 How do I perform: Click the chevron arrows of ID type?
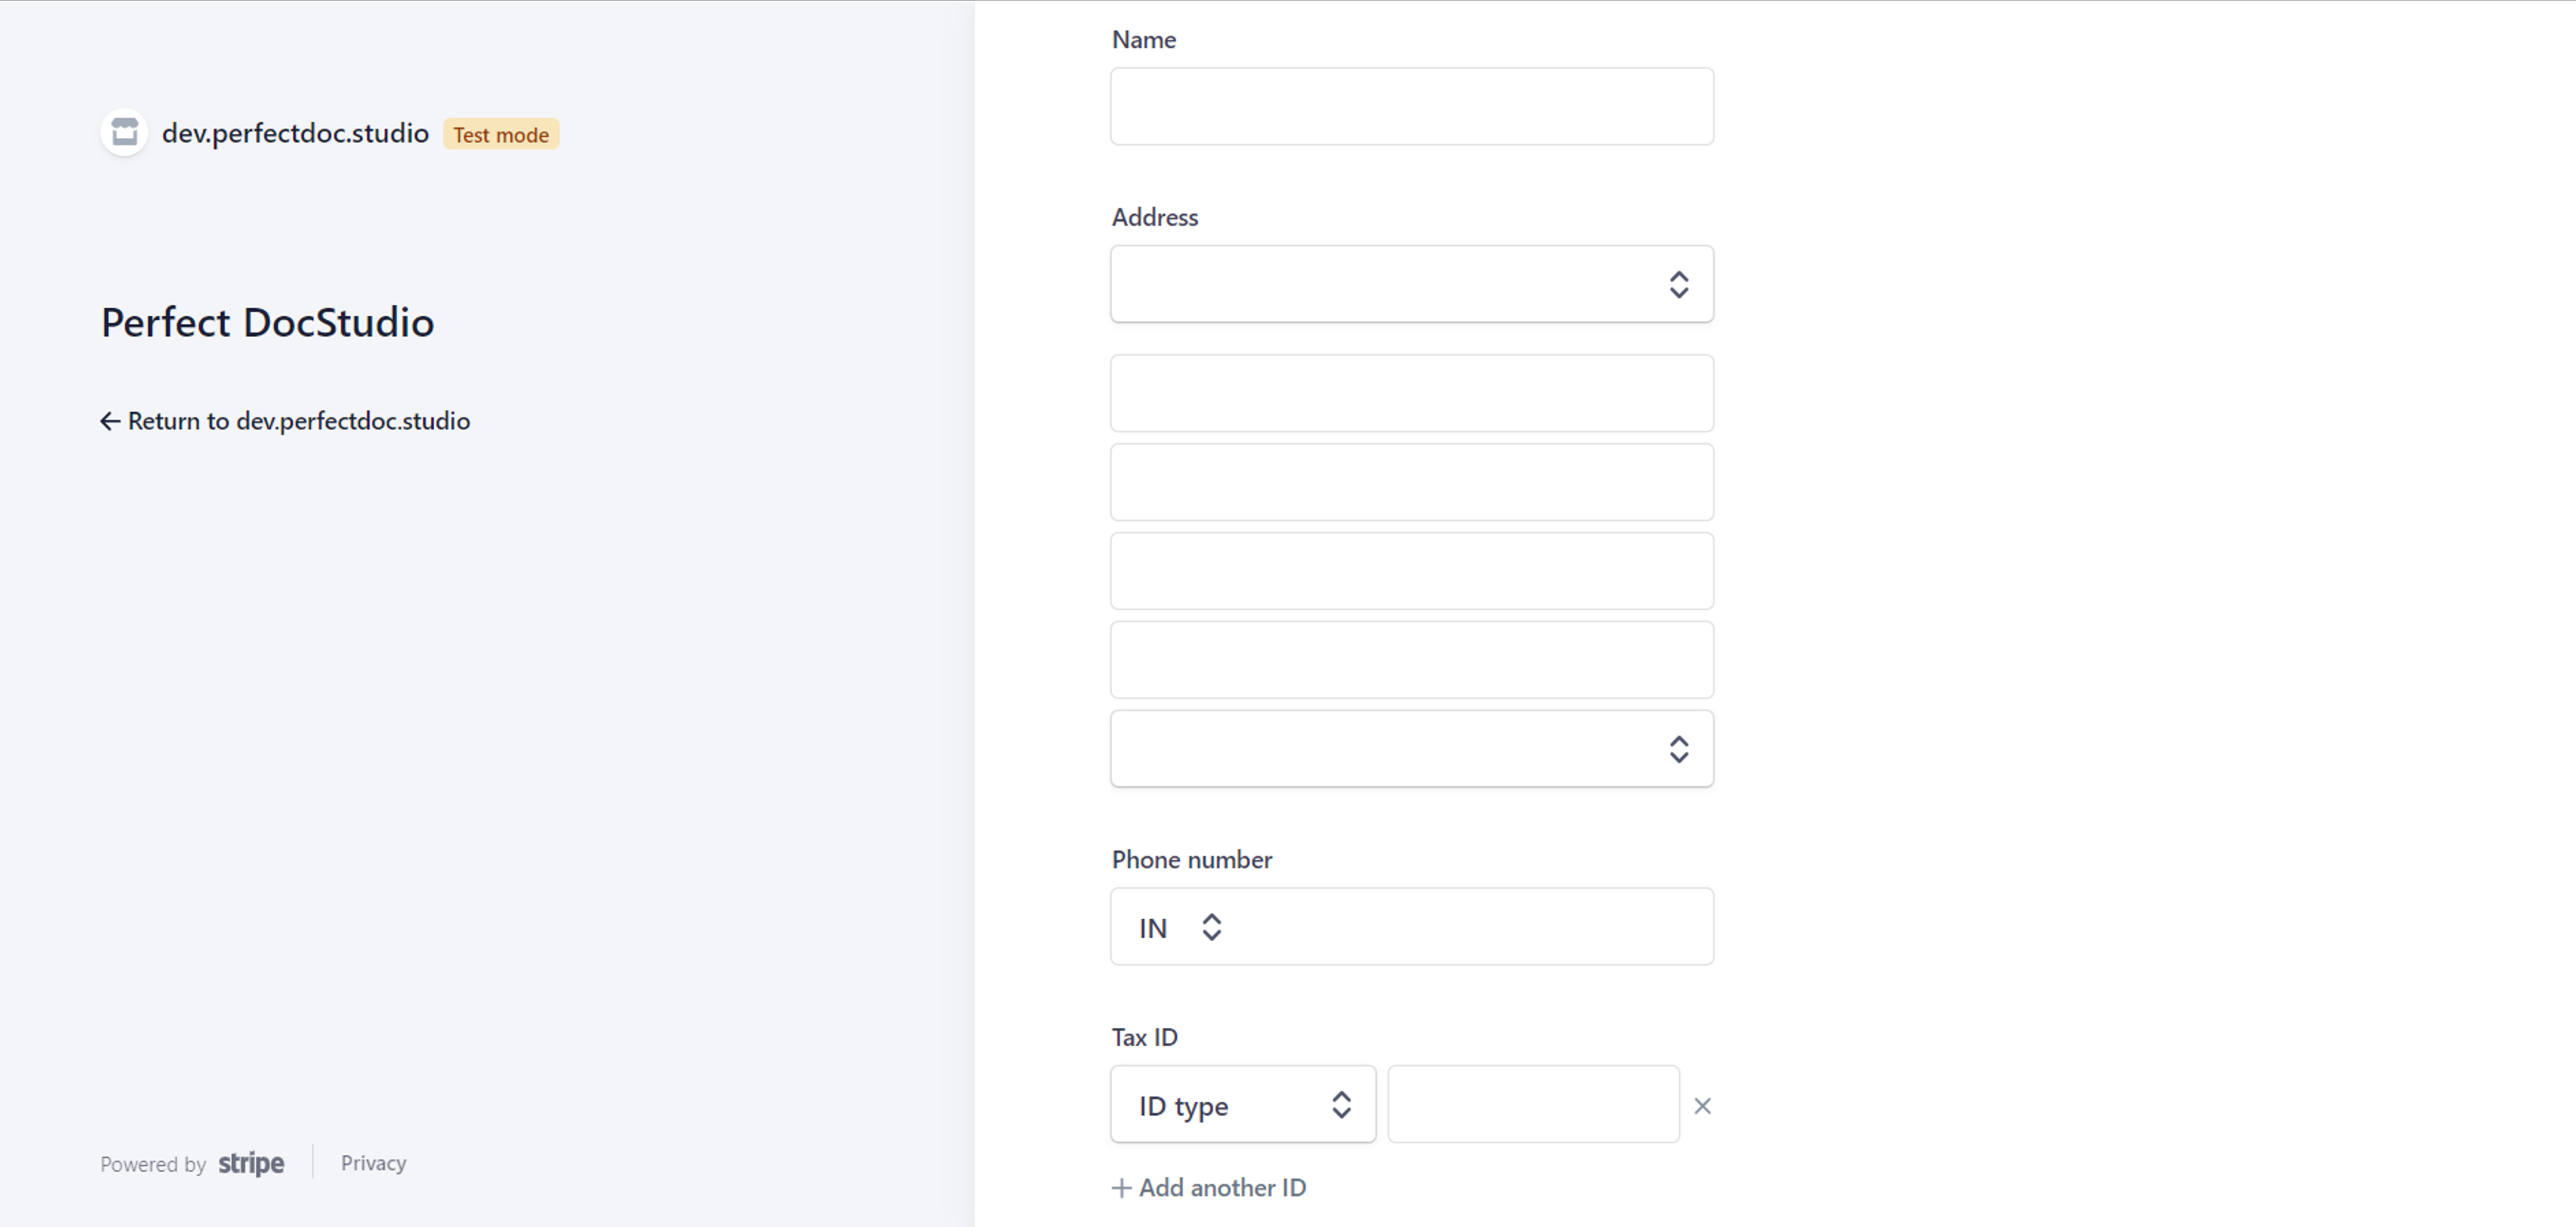[x=1341, y=1105]
